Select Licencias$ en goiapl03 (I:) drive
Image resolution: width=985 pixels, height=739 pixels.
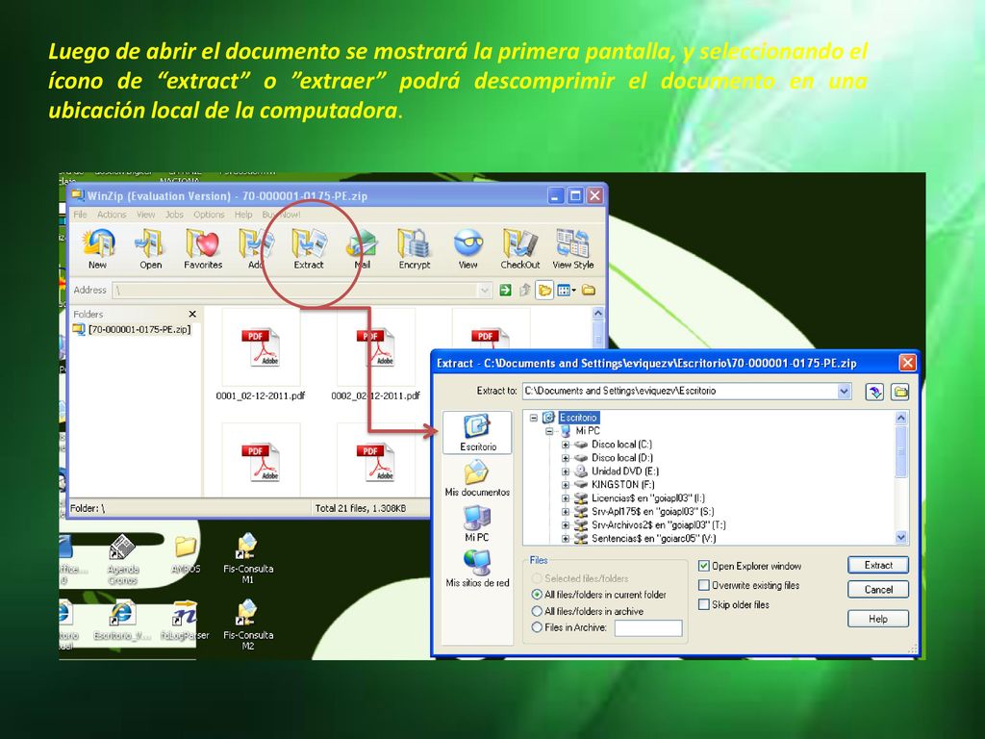coord(647,498)
